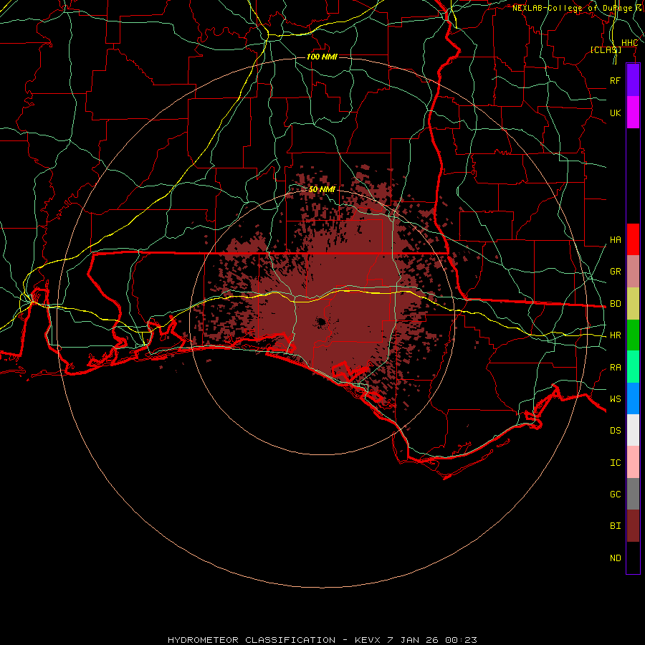The height and width of the screenshot is (645, 645).
Task: Click the "HR" legend label text
Action: pos(615,335)
